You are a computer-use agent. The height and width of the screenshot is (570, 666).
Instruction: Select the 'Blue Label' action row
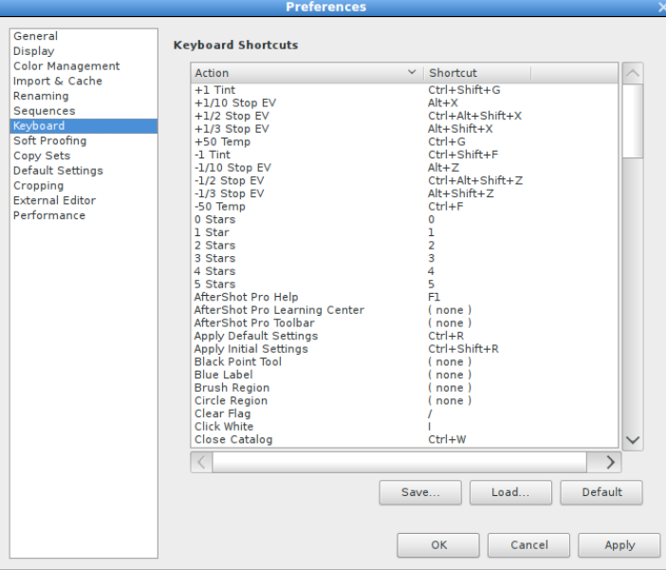(x=405, y=375)
